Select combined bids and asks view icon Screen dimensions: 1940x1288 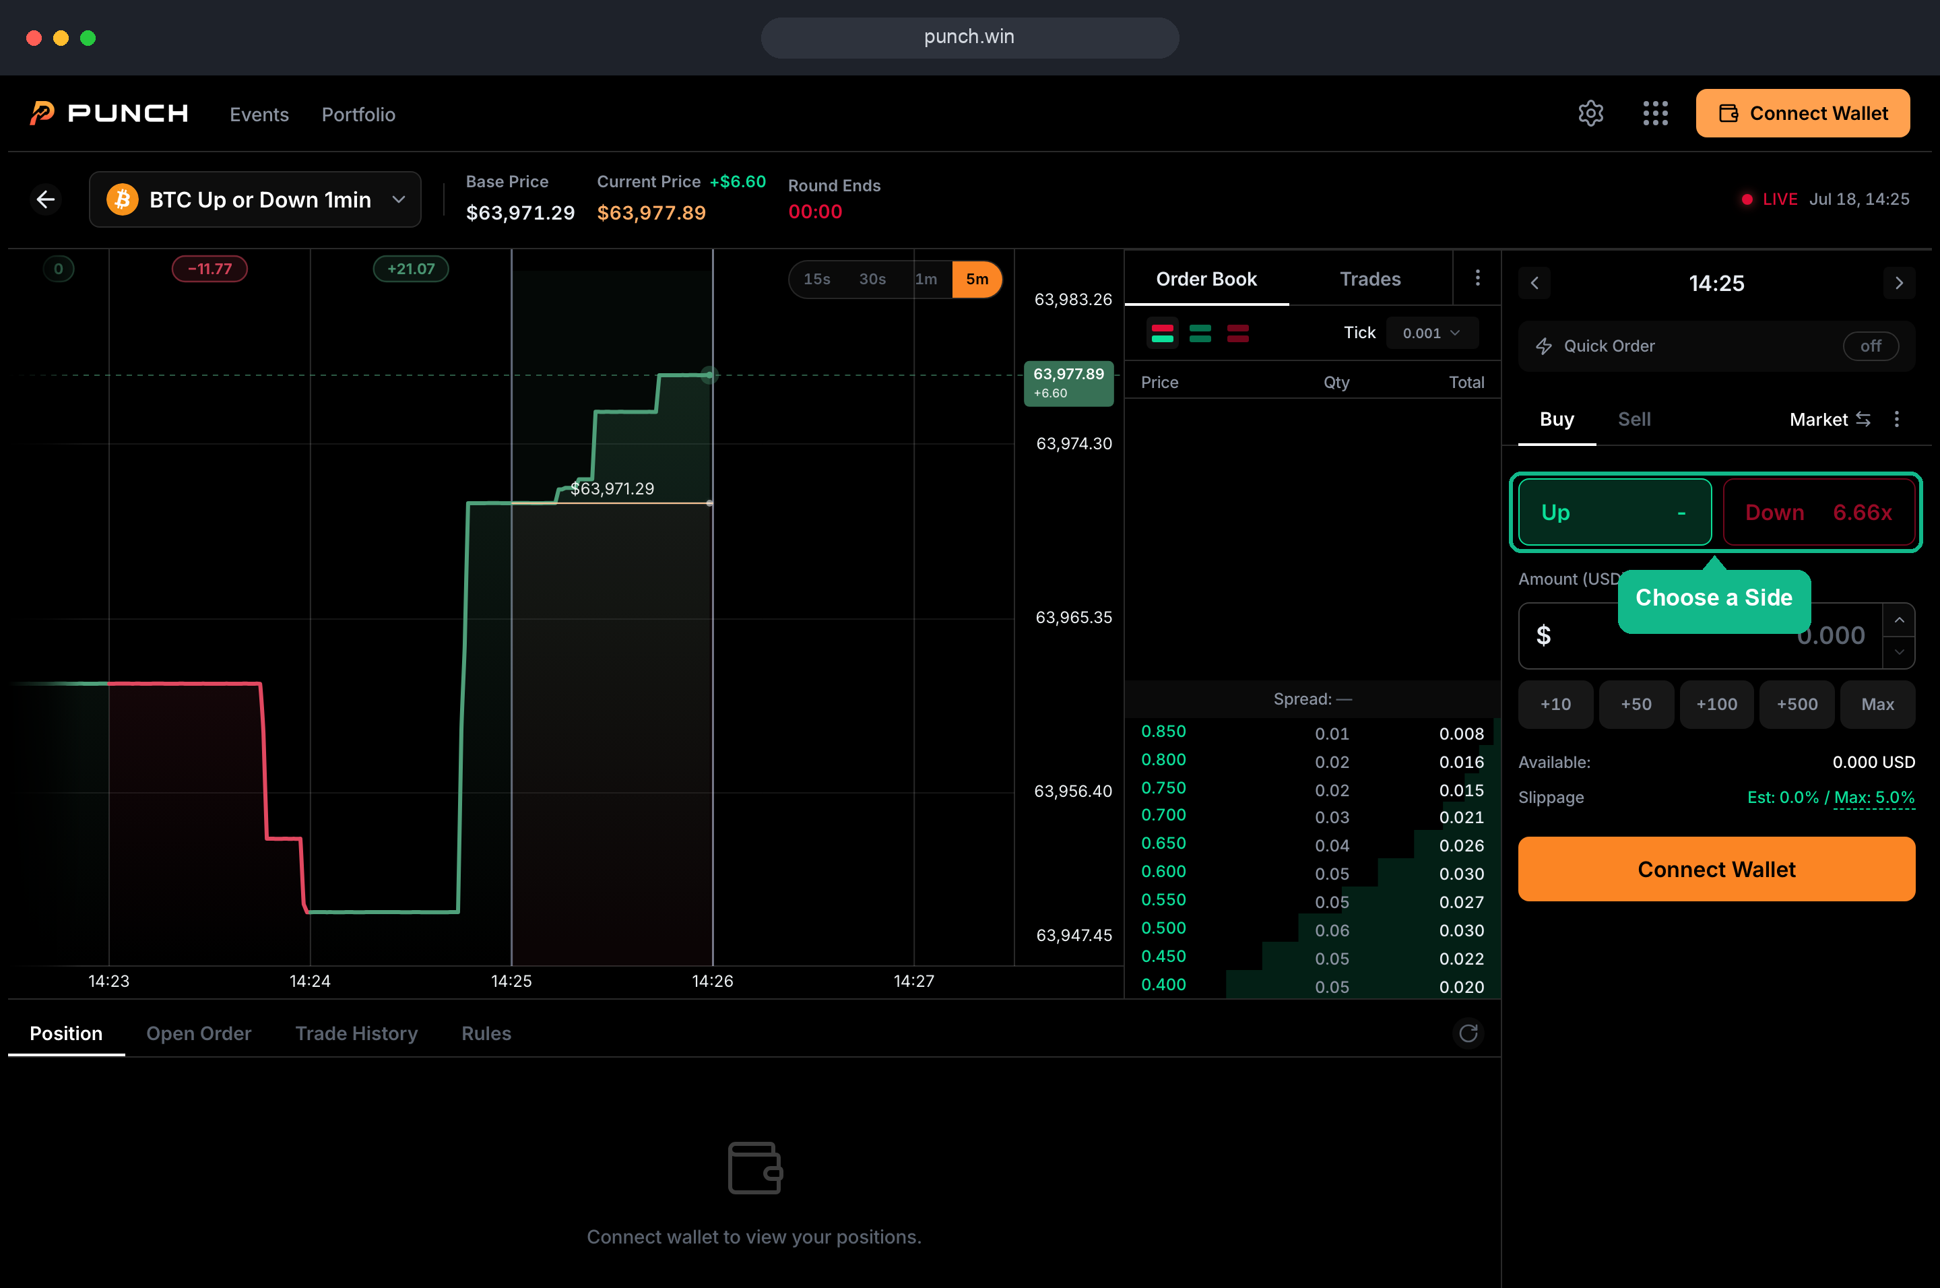1162,333
